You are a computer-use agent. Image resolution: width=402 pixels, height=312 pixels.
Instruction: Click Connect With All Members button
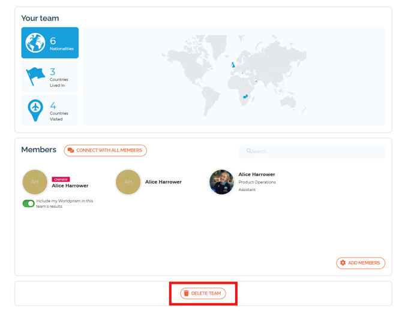click(106, 150)
